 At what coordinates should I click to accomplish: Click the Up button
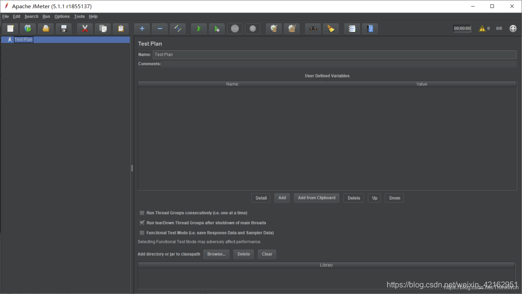tap(375, 198)
